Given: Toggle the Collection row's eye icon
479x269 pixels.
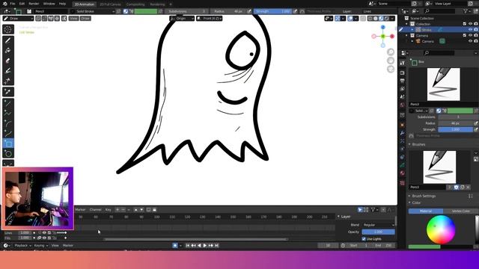Looking at the screenshot, I should 470,24.
